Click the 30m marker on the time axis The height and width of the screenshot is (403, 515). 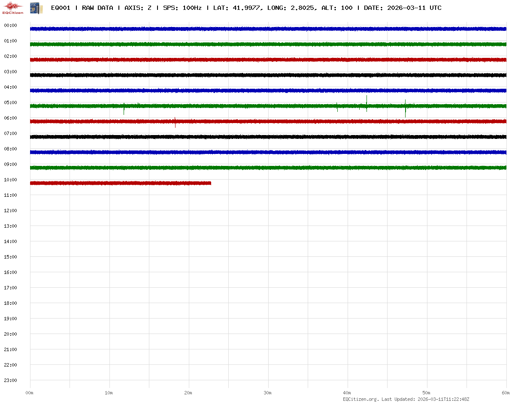click(x=268, y=393)
